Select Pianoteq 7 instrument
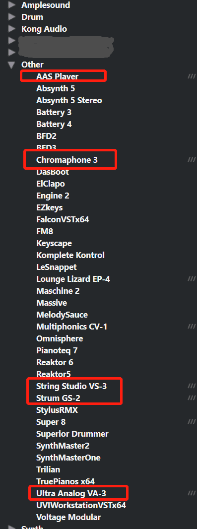Screen dimensions: 197x529 pos(57,350)
